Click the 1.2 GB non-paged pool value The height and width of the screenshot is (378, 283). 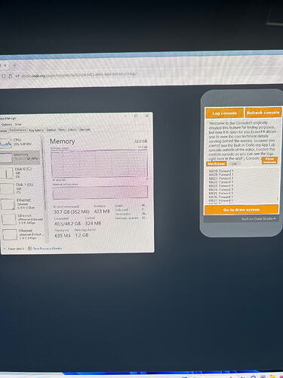click(x=82, y=235)
